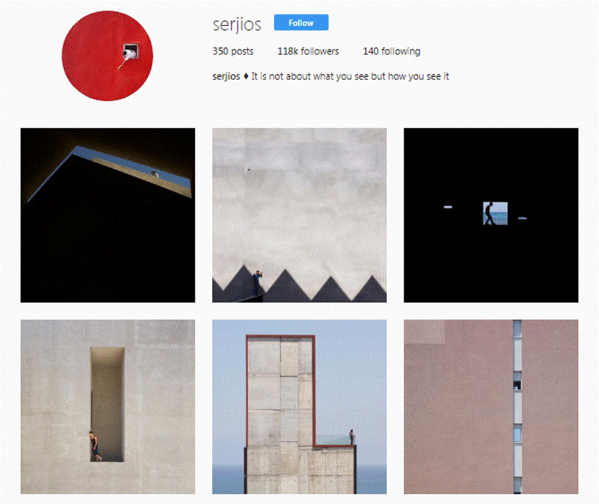
Task: Open the red circular profile picture
Action: tap(108, 56)
